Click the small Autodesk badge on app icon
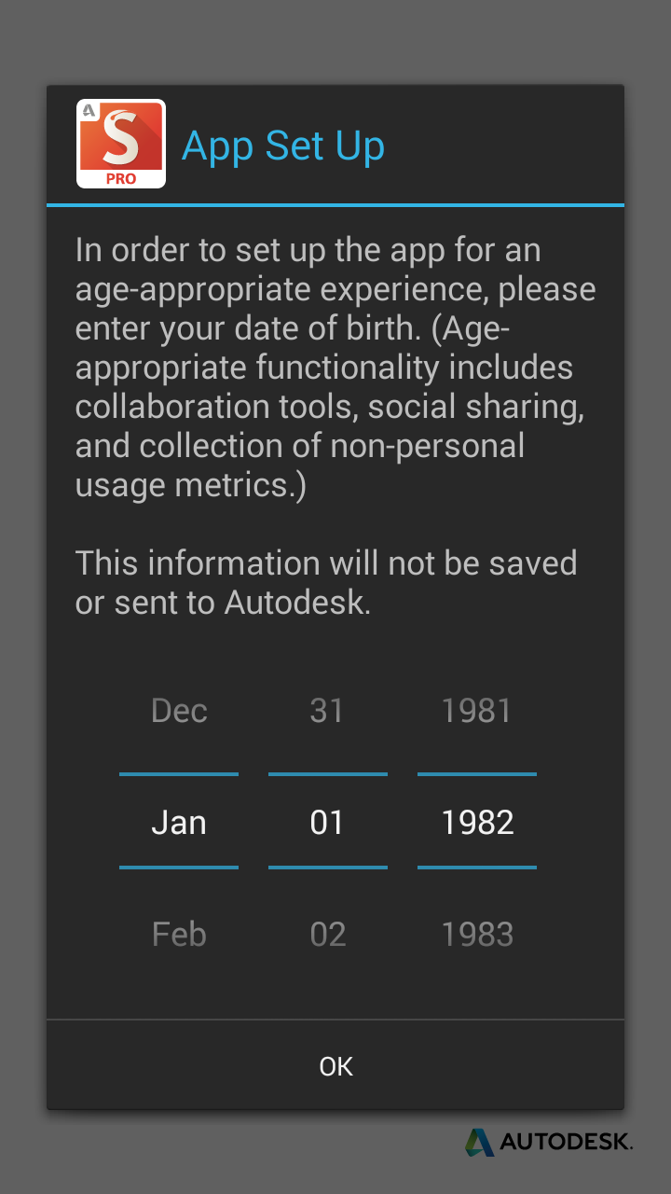Image resolution: width=671 pixels, height=1194 pixels. click(x=89, y=111)
